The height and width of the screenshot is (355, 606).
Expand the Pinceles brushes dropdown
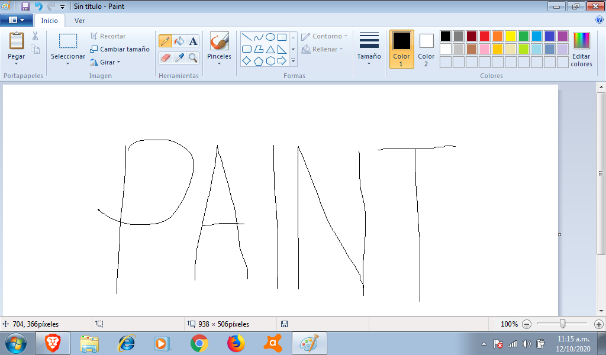tap(219, 63)
